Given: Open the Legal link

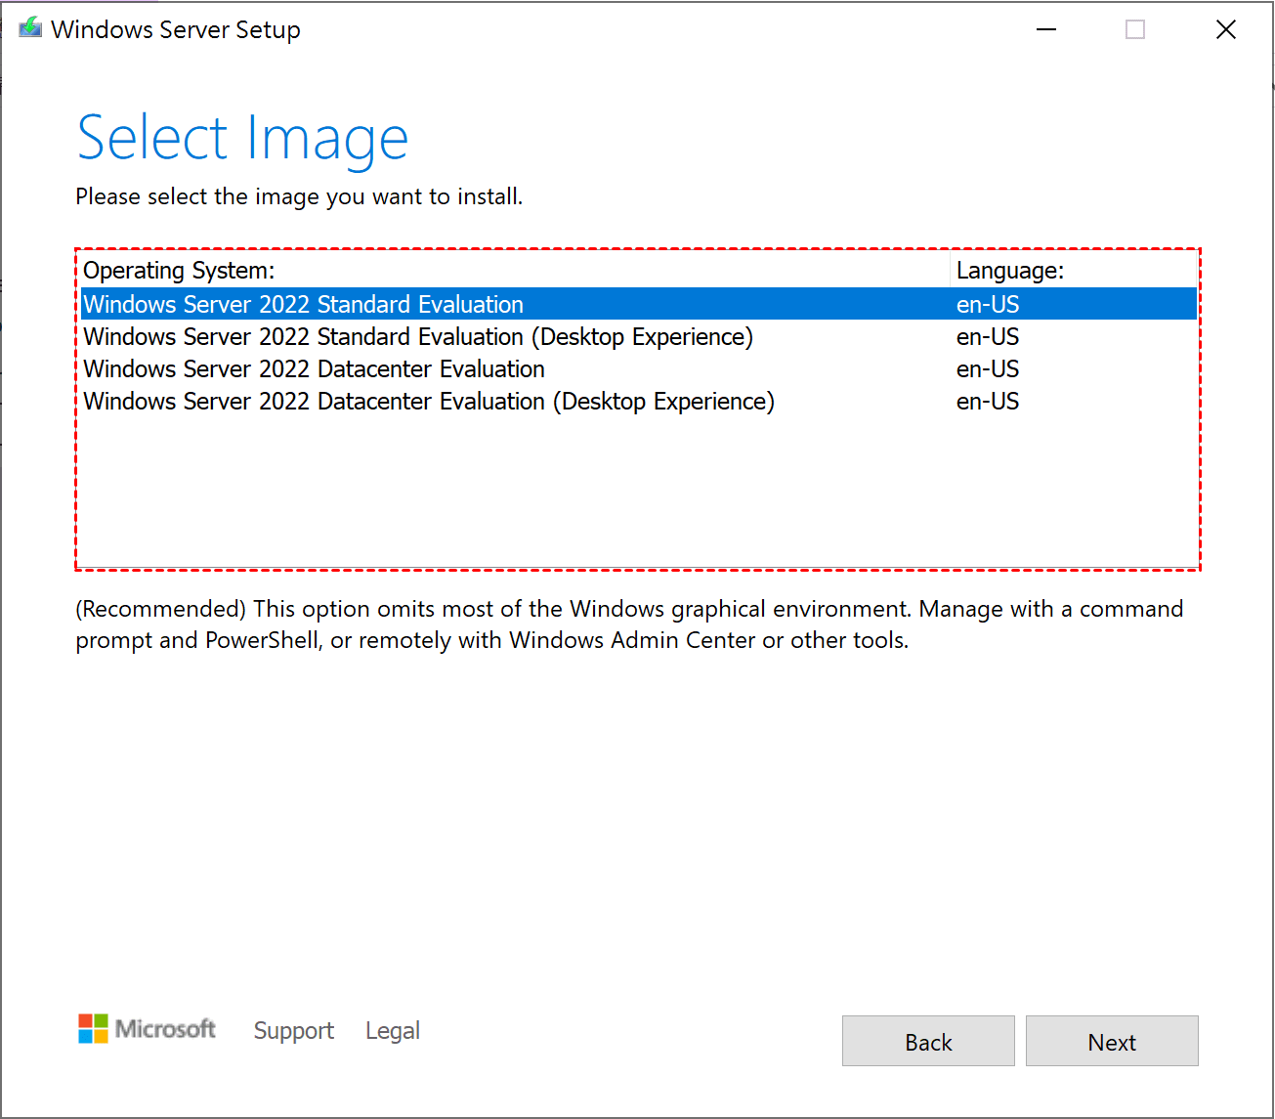Looking at the screenshot, I should point(392,1031).
